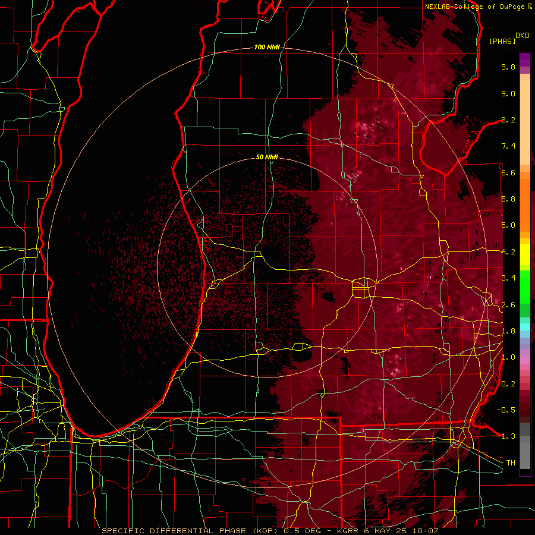535x535 pixels.
Task: Click the TH label at scale bottom
Action: pos(511,463)
